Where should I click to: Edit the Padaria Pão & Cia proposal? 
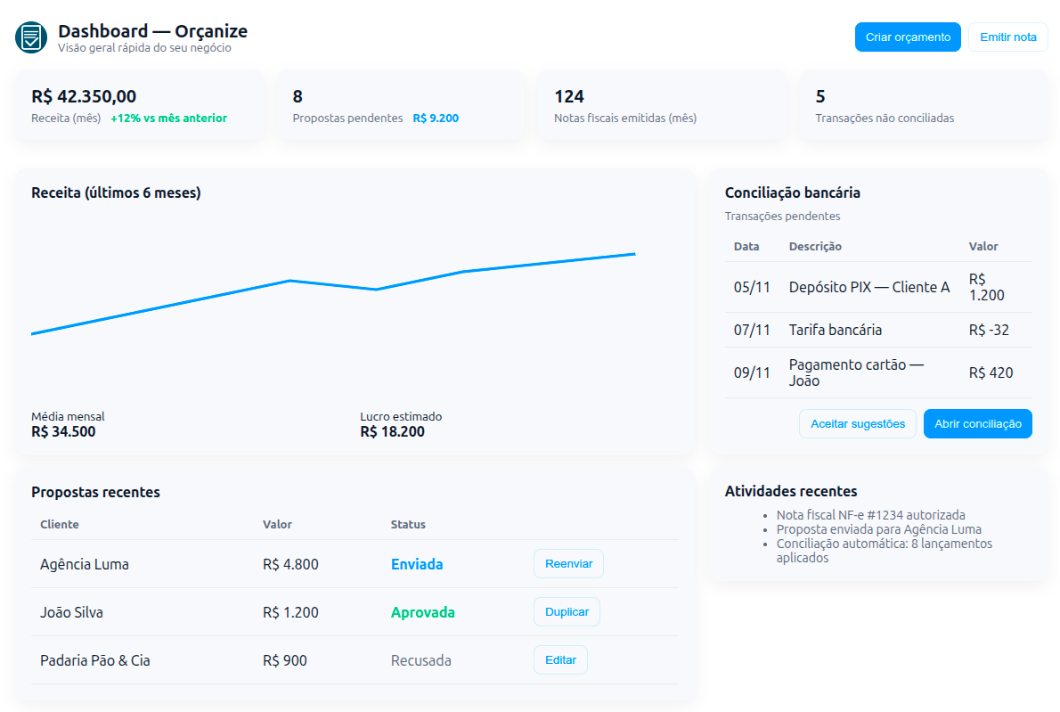point(560,660)
